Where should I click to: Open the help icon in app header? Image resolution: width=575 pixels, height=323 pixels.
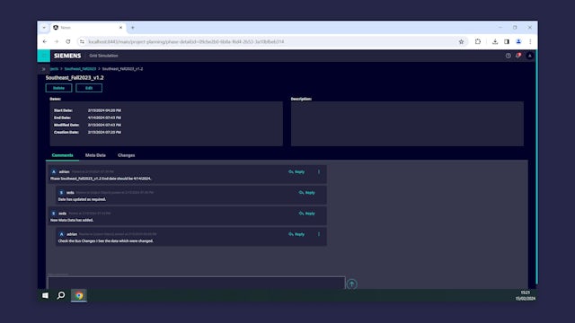pyautogui.click(x=508, y=56)
